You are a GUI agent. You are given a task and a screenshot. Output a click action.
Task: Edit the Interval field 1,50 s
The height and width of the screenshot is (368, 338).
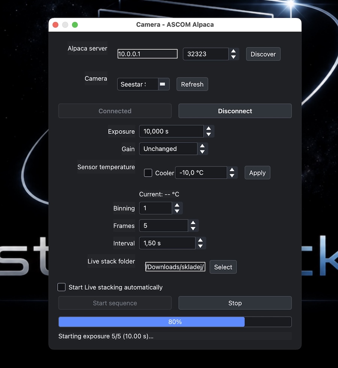click(x=167, y=243)
